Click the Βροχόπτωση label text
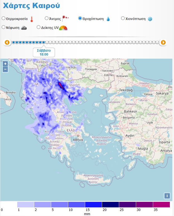The image size is (174, 216). [x=93, y=19]
